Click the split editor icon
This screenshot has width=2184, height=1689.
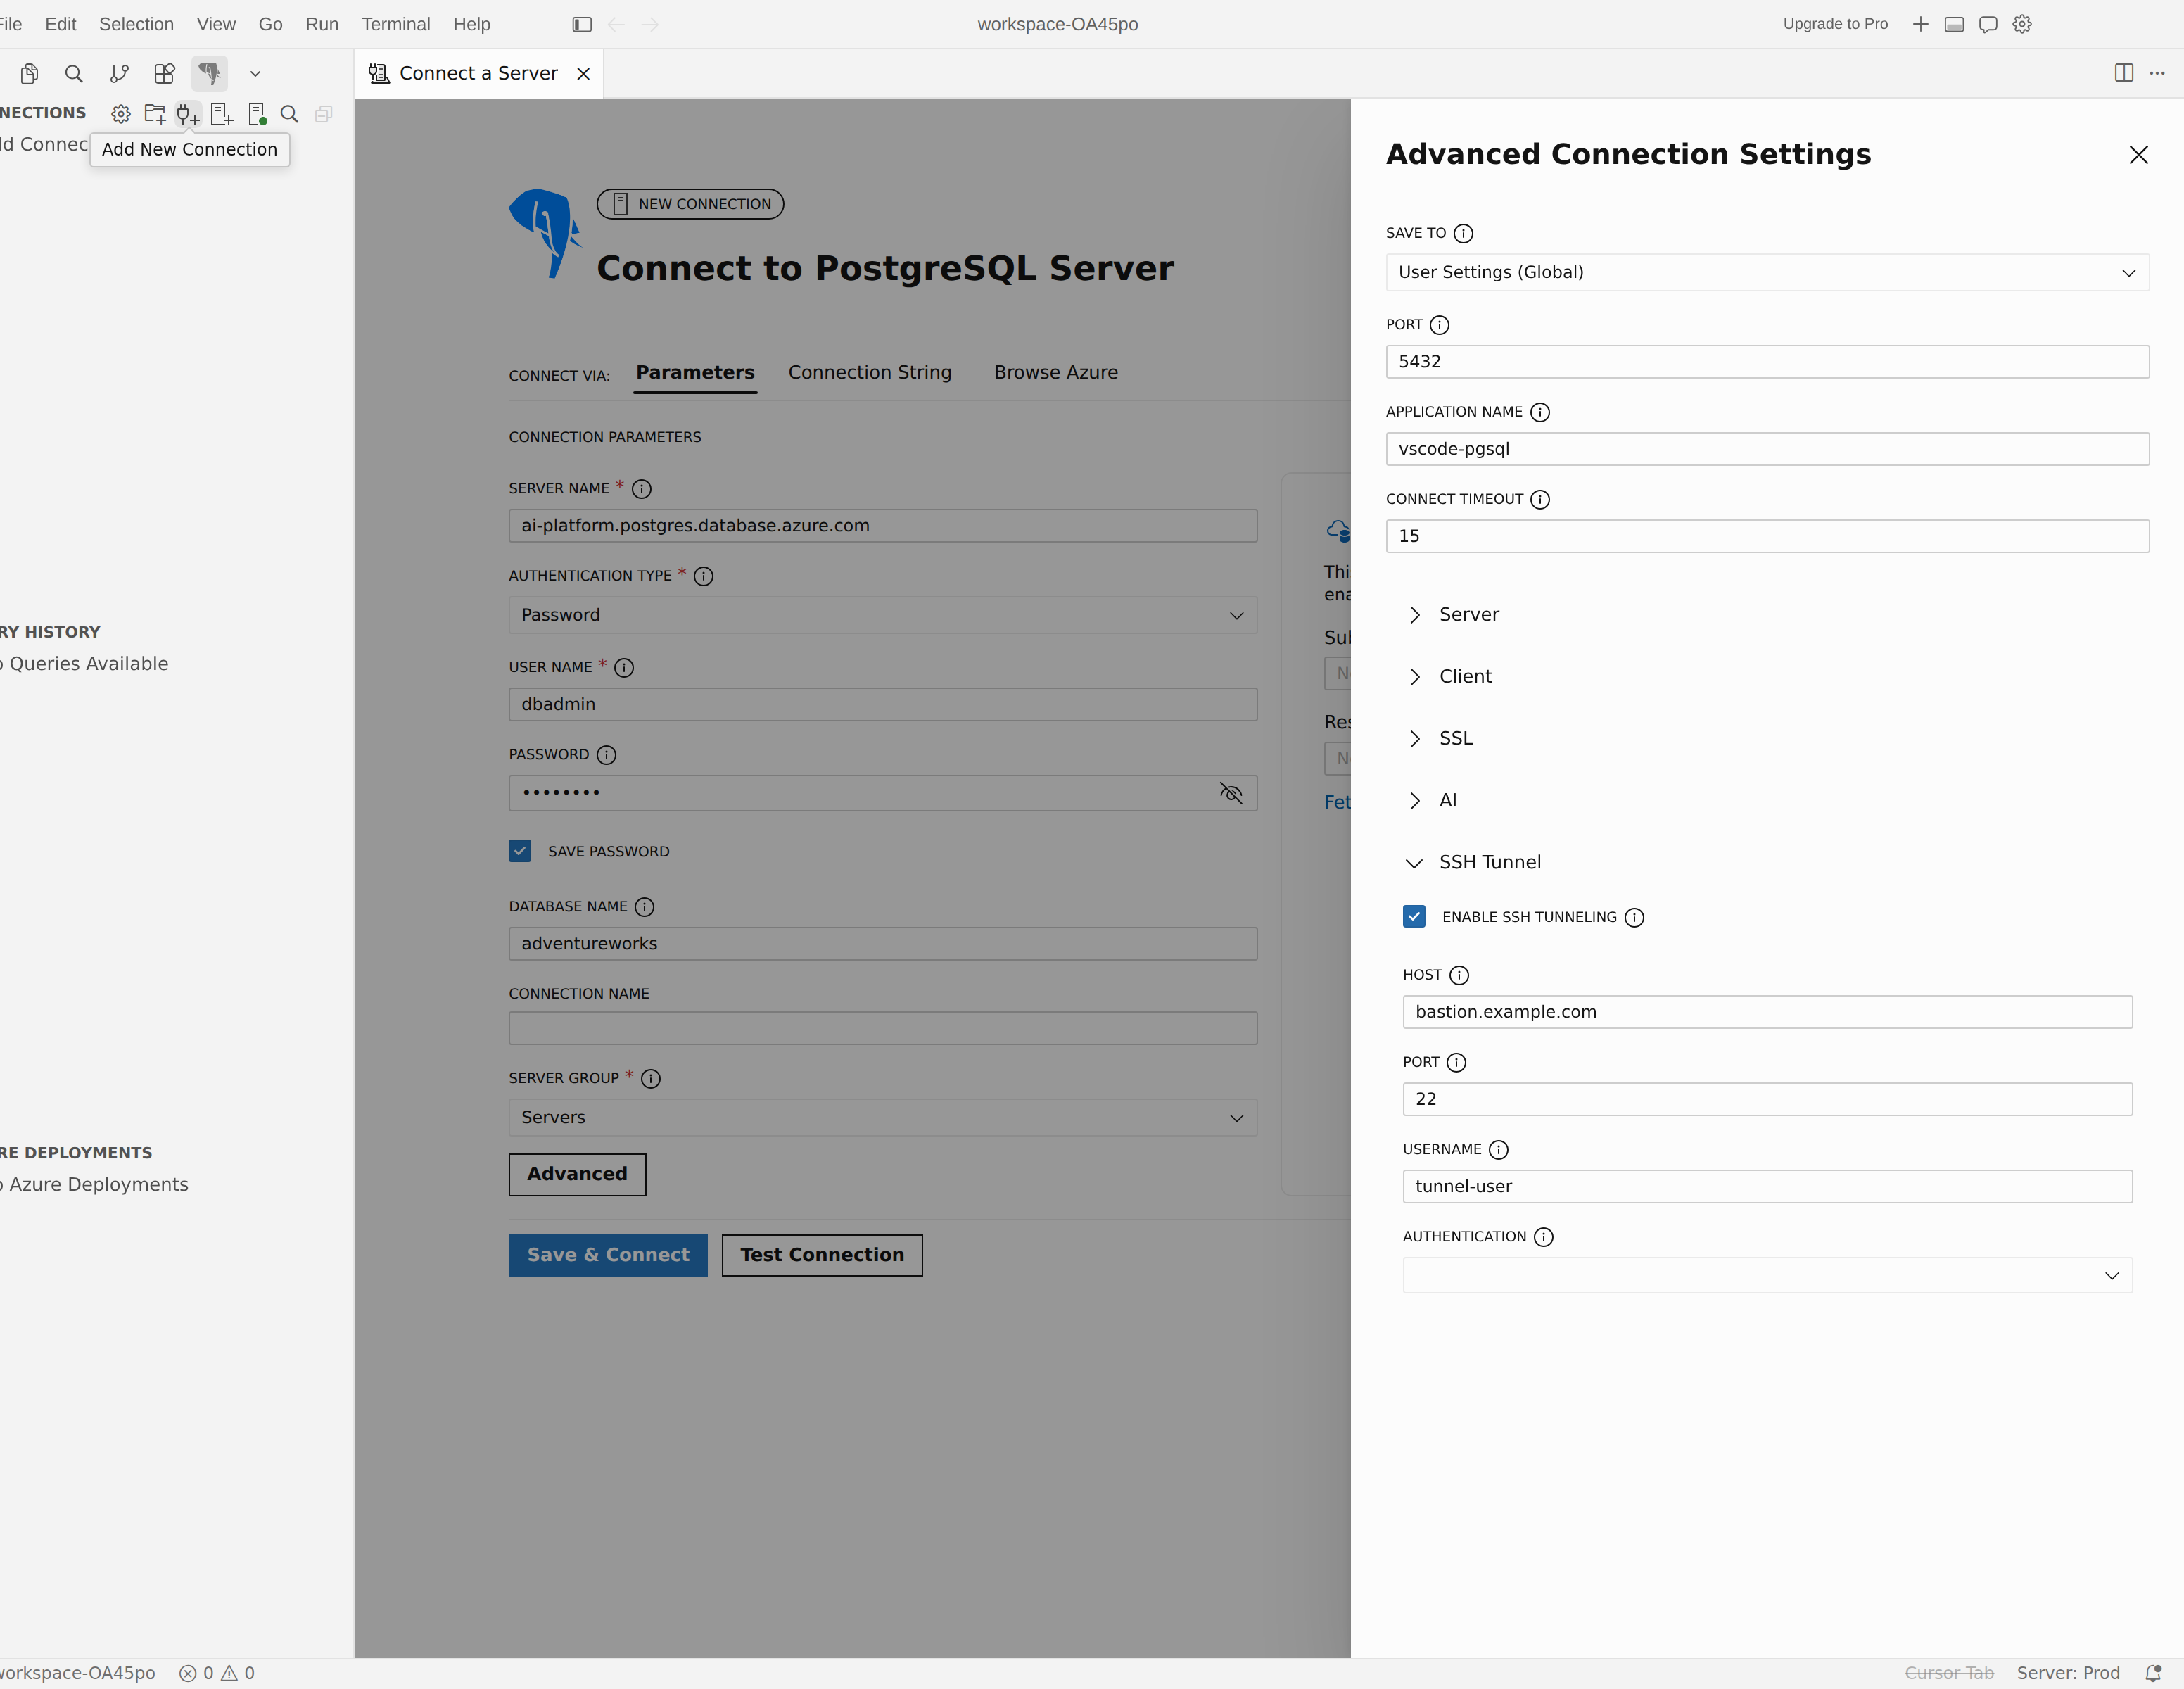[2124, 73]
